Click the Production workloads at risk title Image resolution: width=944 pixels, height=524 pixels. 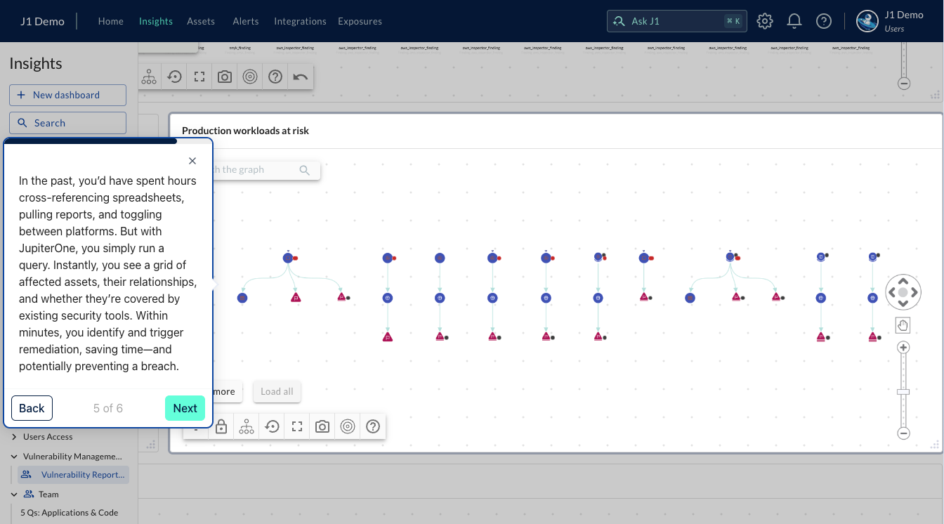point(245,131)
